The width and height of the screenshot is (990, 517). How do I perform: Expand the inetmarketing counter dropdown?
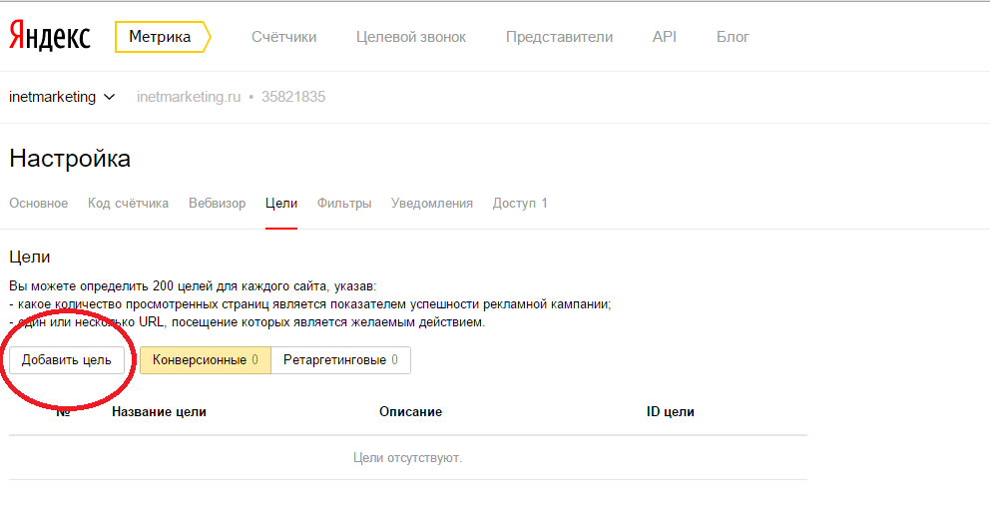pos(62,97)
